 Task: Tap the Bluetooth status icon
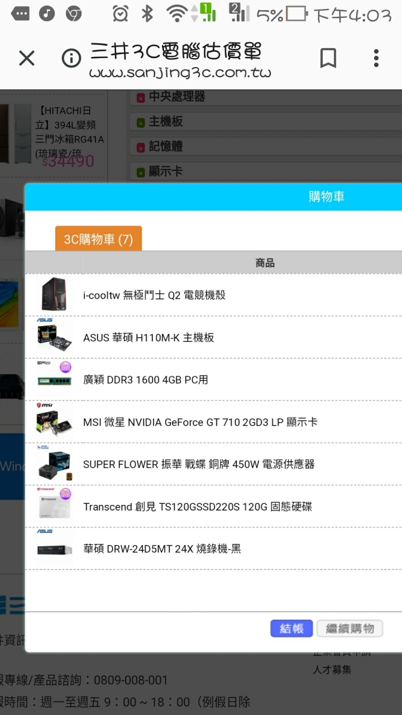click(x=147, y=13)
